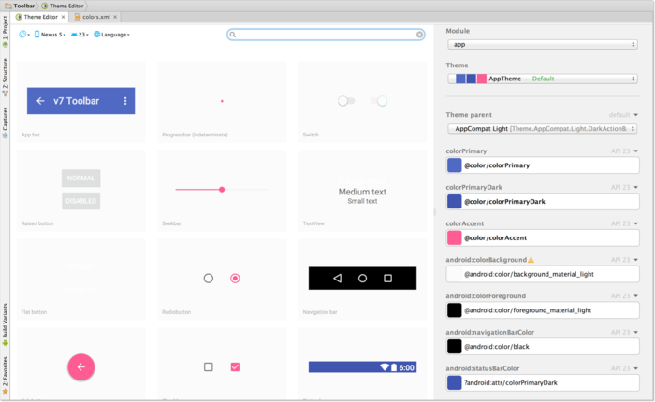Click the Android API 23 version icon

(x=74, y=35)
